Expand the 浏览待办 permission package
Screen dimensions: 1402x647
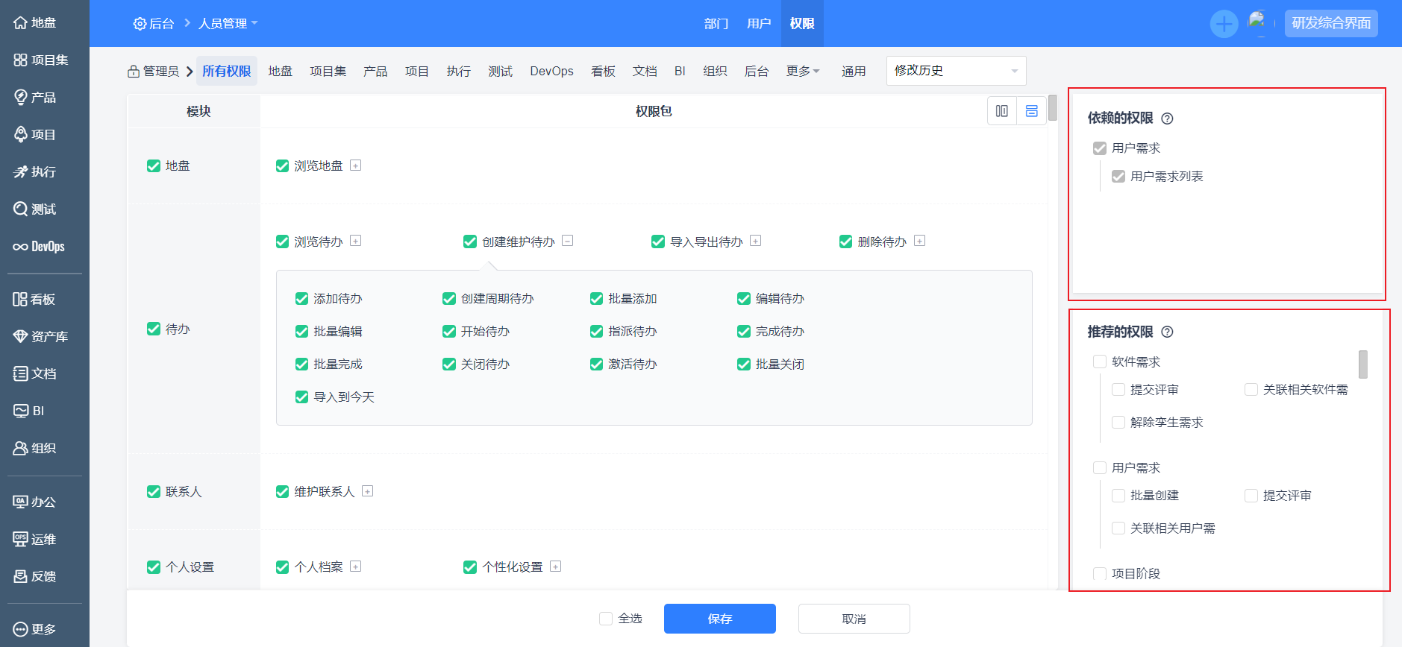pyautogui.click(x=356, y=241)
